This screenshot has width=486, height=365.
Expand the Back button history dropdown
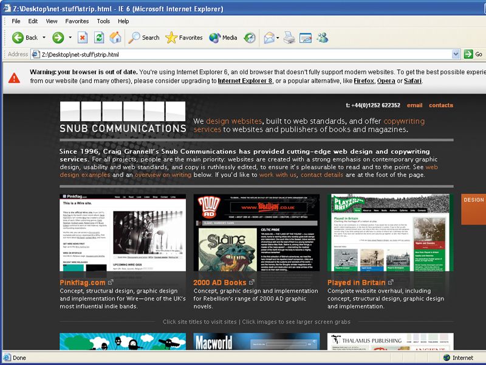coord(44,38)
